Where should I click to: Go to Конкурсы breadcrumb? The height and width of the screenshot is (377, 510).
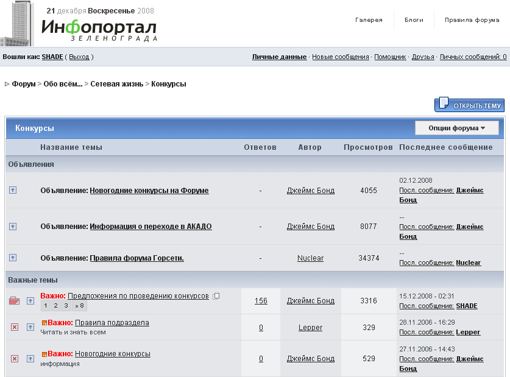pyautogui.click(x=169, y=84)
